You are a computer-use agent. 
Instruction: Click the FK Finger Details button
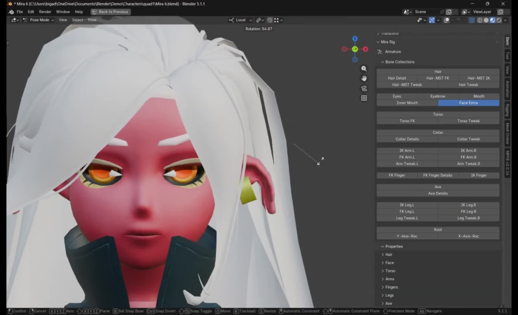tap(438, 175)
